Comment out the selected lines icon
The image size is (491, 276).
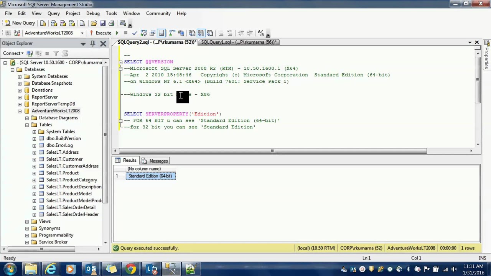[221, 33]
